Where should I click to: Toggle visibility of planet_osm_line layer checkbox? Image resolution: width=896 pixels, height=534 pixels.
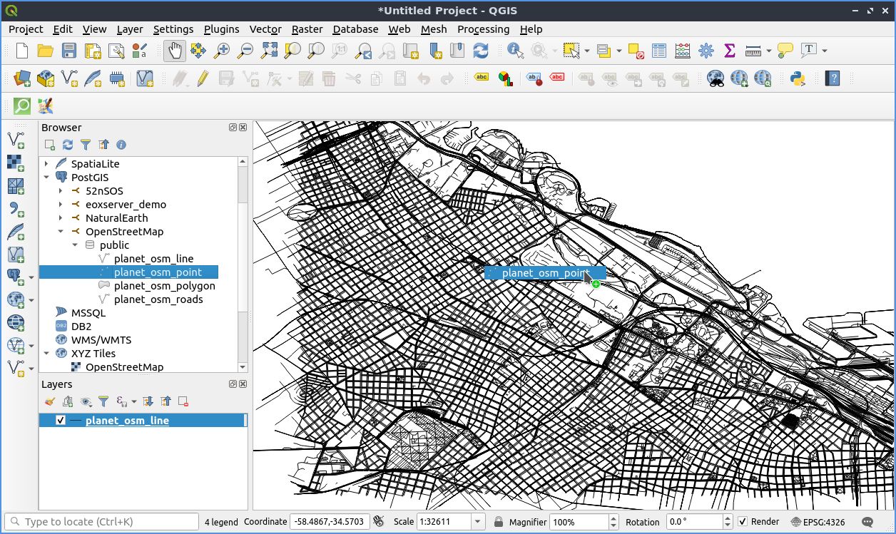tap(61, 421)
